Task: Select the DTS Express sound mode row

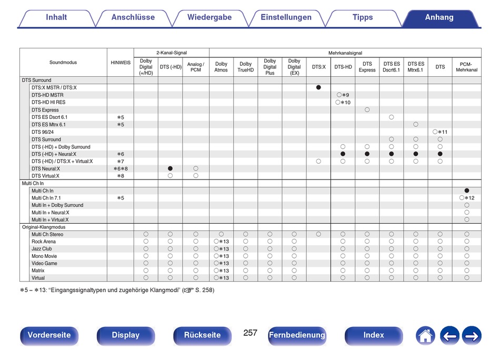Action: click(x=45, y=110)
